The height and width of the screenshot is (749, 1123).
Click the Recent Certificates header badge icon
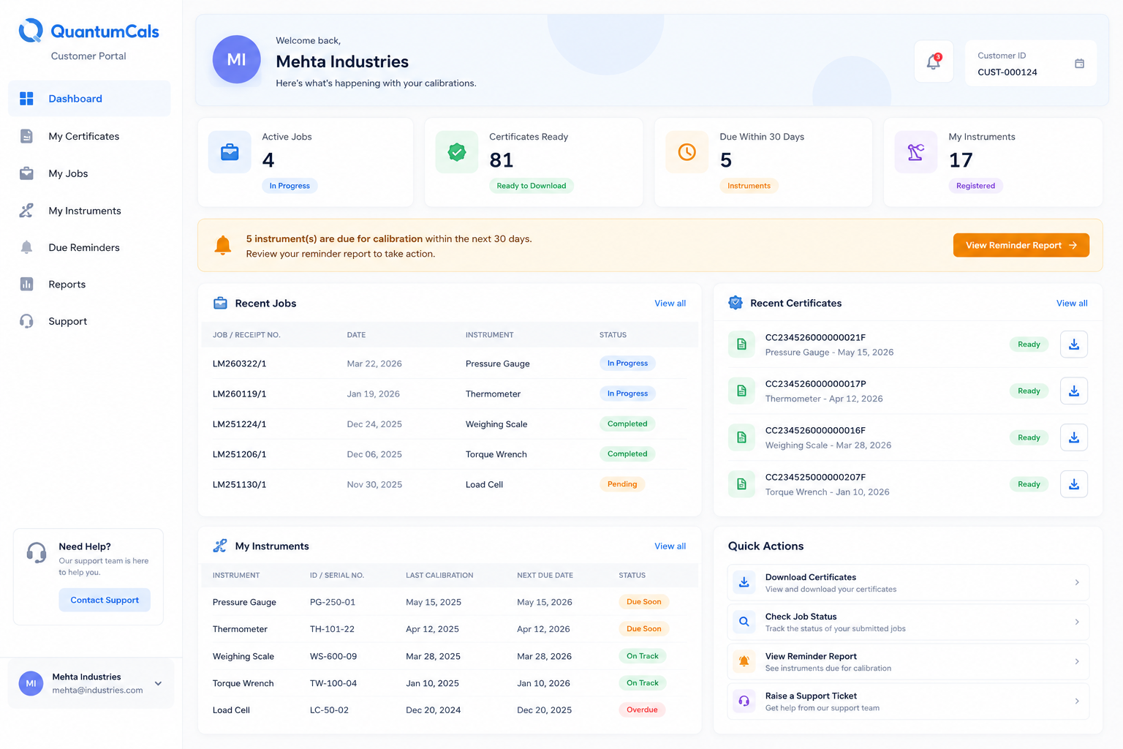pos(736,303)
